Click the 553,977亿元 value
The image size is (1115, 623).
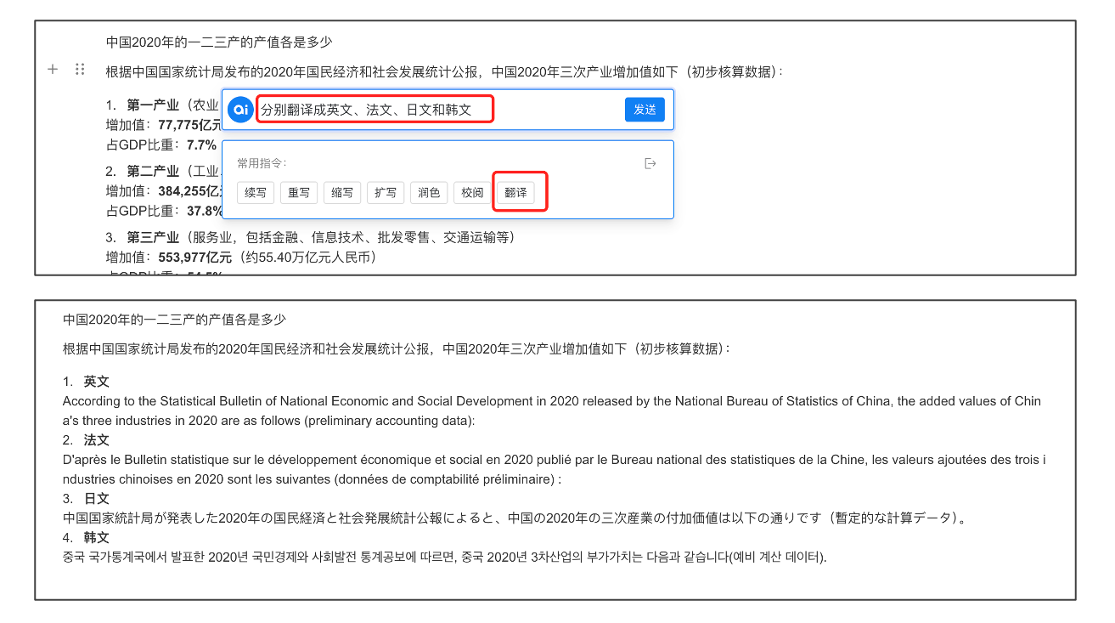[x=195, y=257]
